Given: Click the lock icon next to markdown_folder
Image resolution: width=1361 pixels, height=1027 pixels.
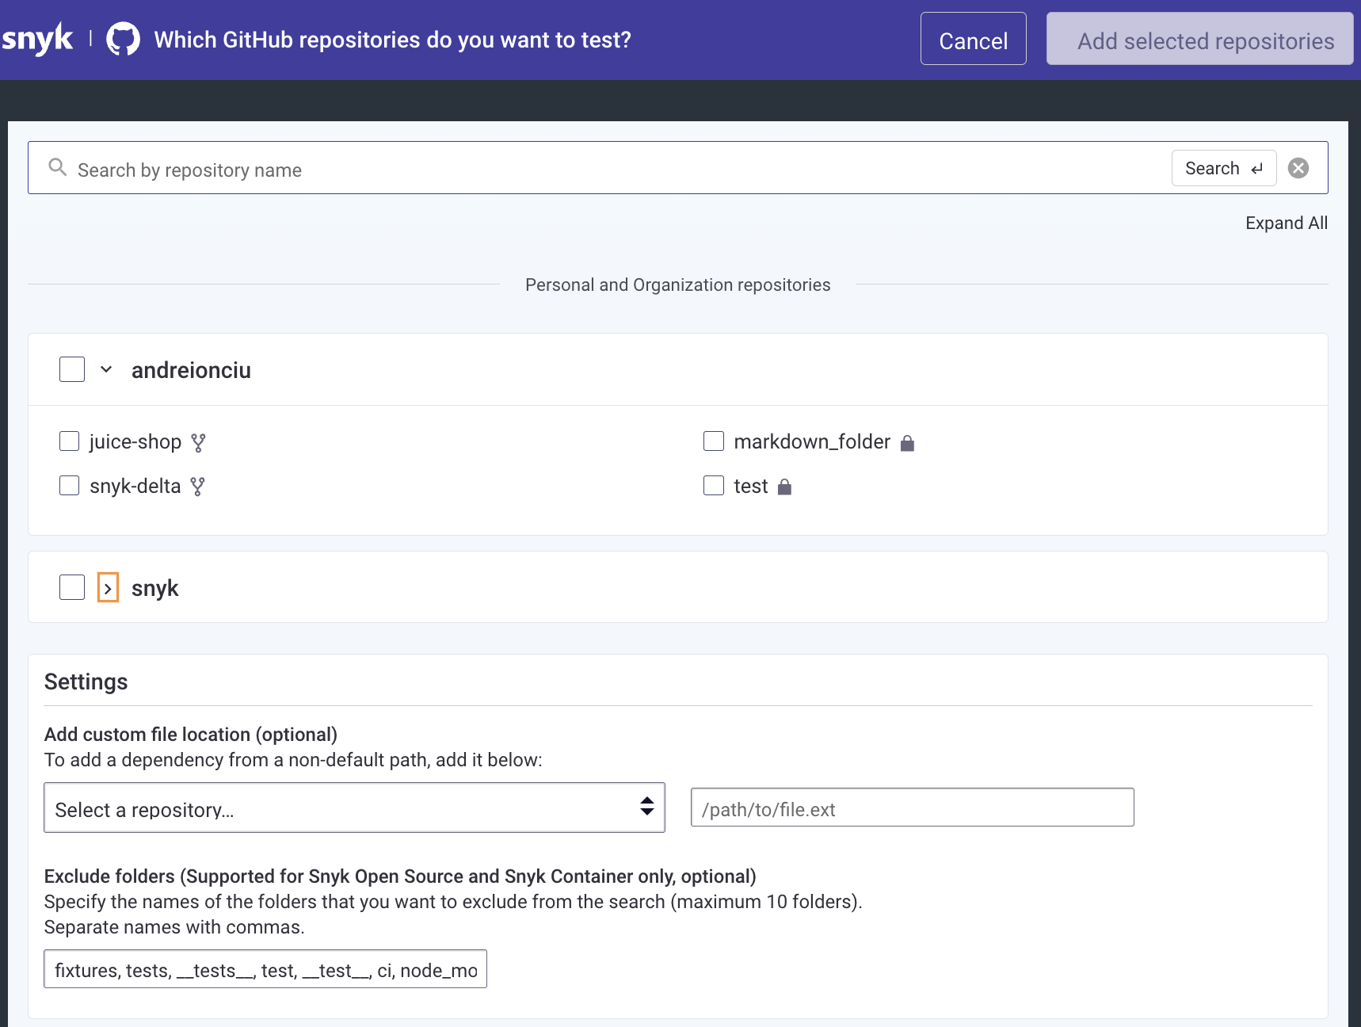Looking at the screenshot, I should pyautogui.click(x=908, y=443).
